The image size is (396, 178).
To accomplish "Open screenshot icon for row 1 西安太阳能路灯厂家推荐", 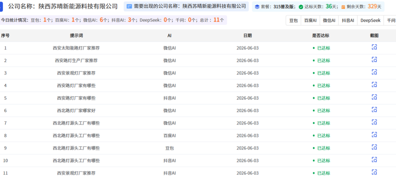I will pyautogui.click(x=374, y=47).
